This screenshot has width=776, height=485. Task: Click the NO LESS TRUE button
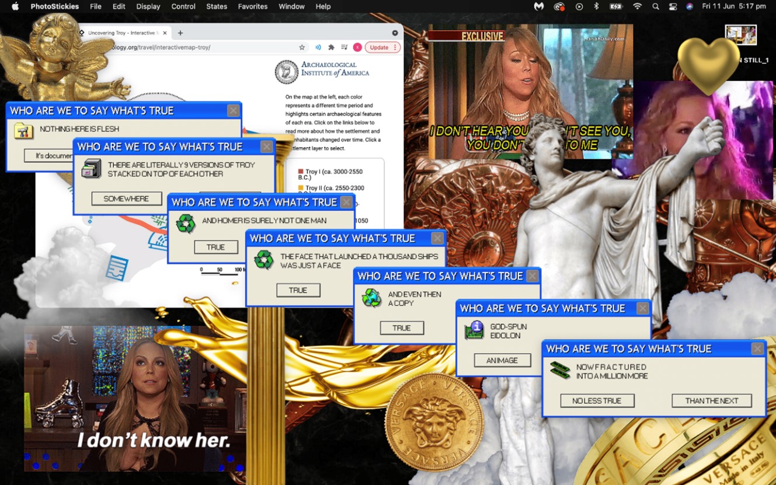(597, 400)
